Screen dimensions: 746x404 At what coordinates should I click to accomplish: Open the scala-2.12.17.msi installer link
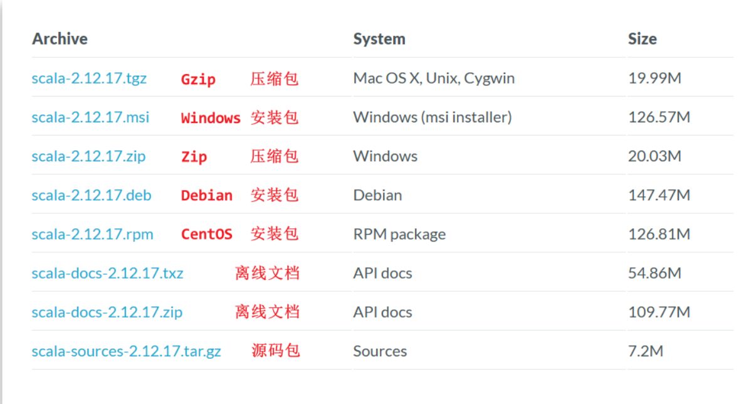[90, 117]
